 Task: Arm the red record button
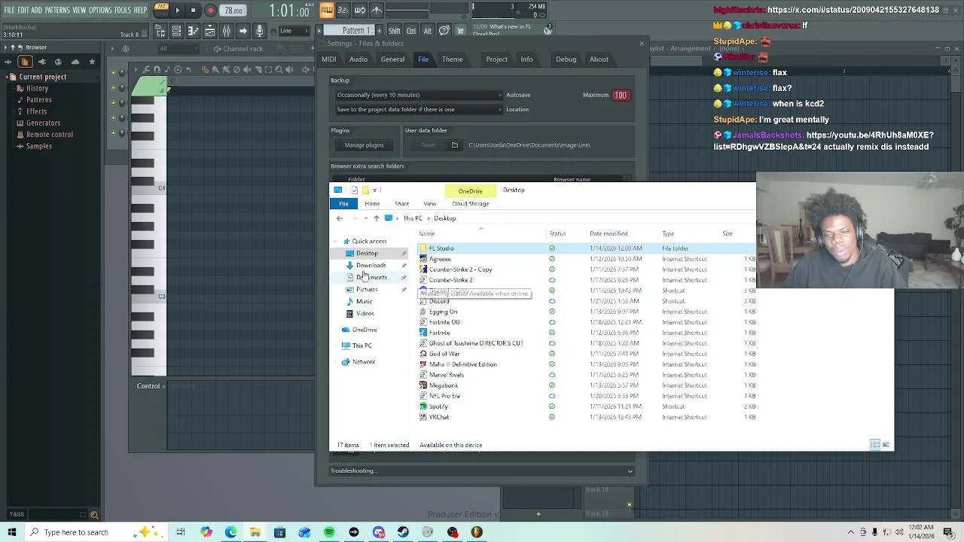[210, 11]
